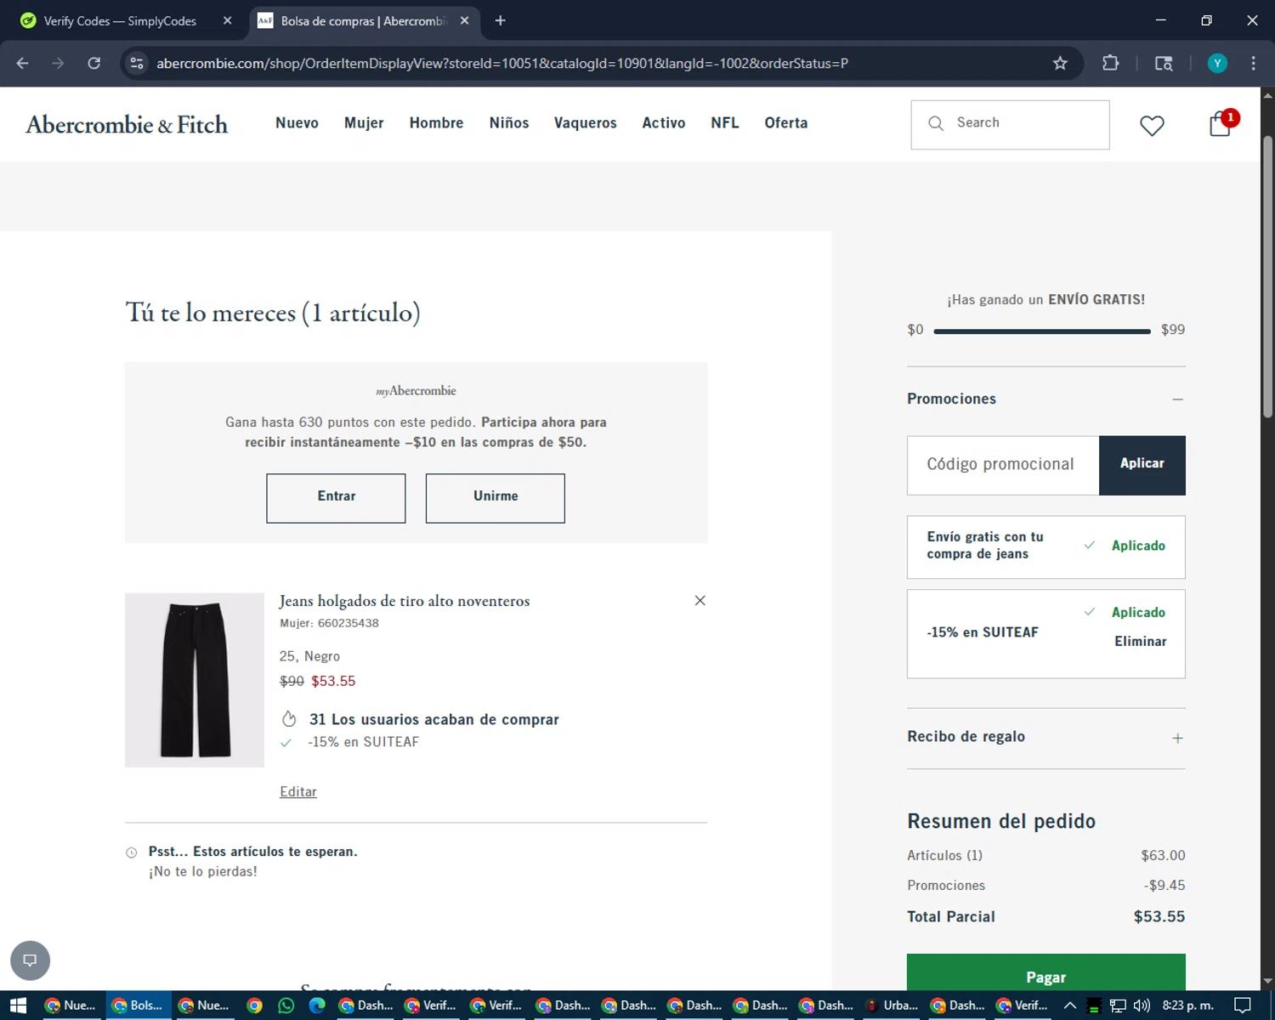Click the Bols... taskbar Chrome window
This screenshot has height=1020, width=1275.
(139, 1006)
